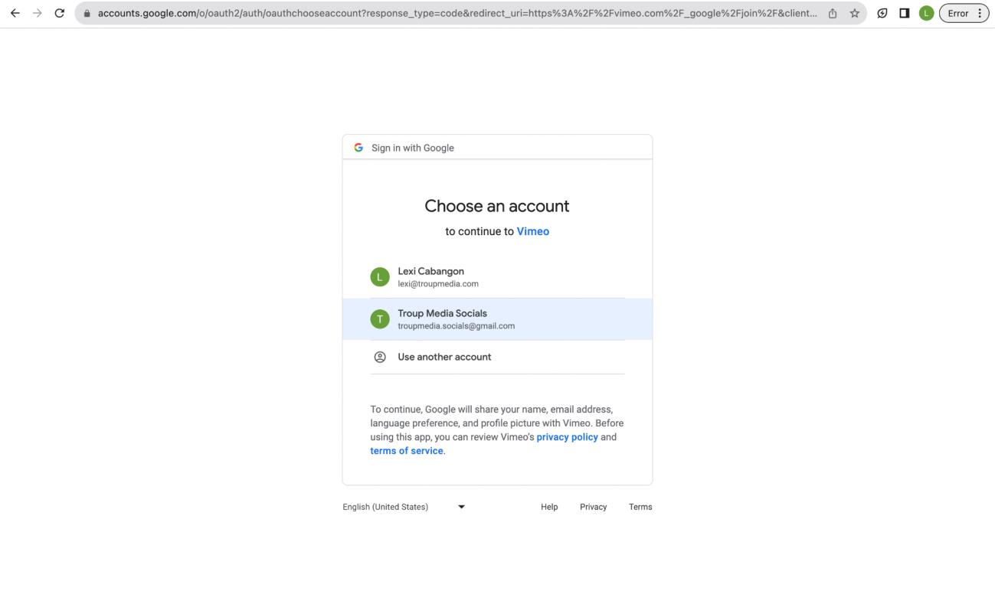The width and height of the screenshot is (995, 591).
Task: Open the Chrome profile avatar
Action: tap(926, 14)
